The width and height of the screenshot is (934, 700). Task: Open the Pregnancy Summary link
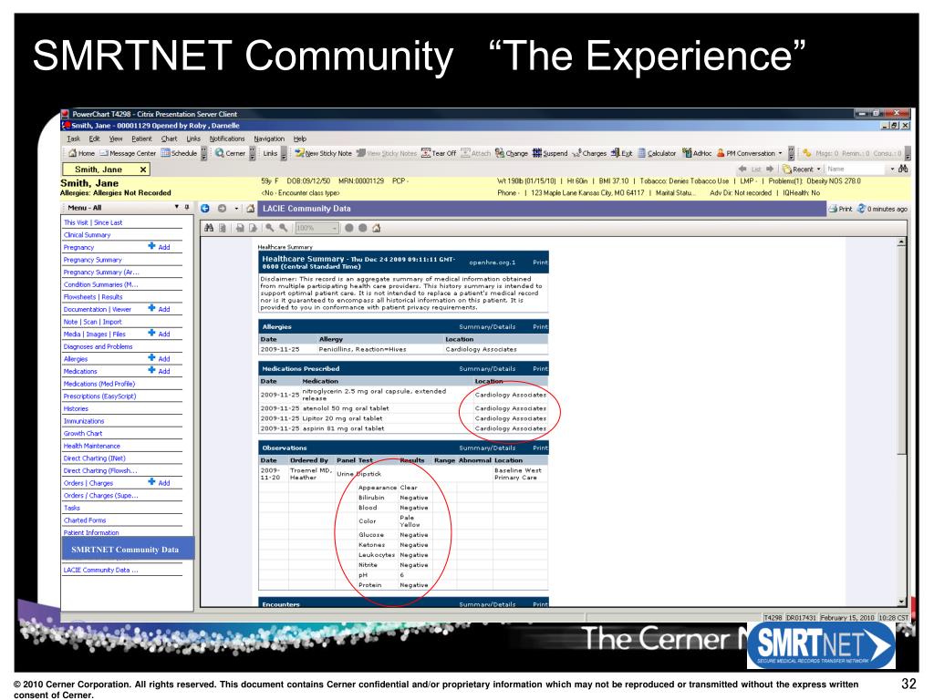pos(92,260)
